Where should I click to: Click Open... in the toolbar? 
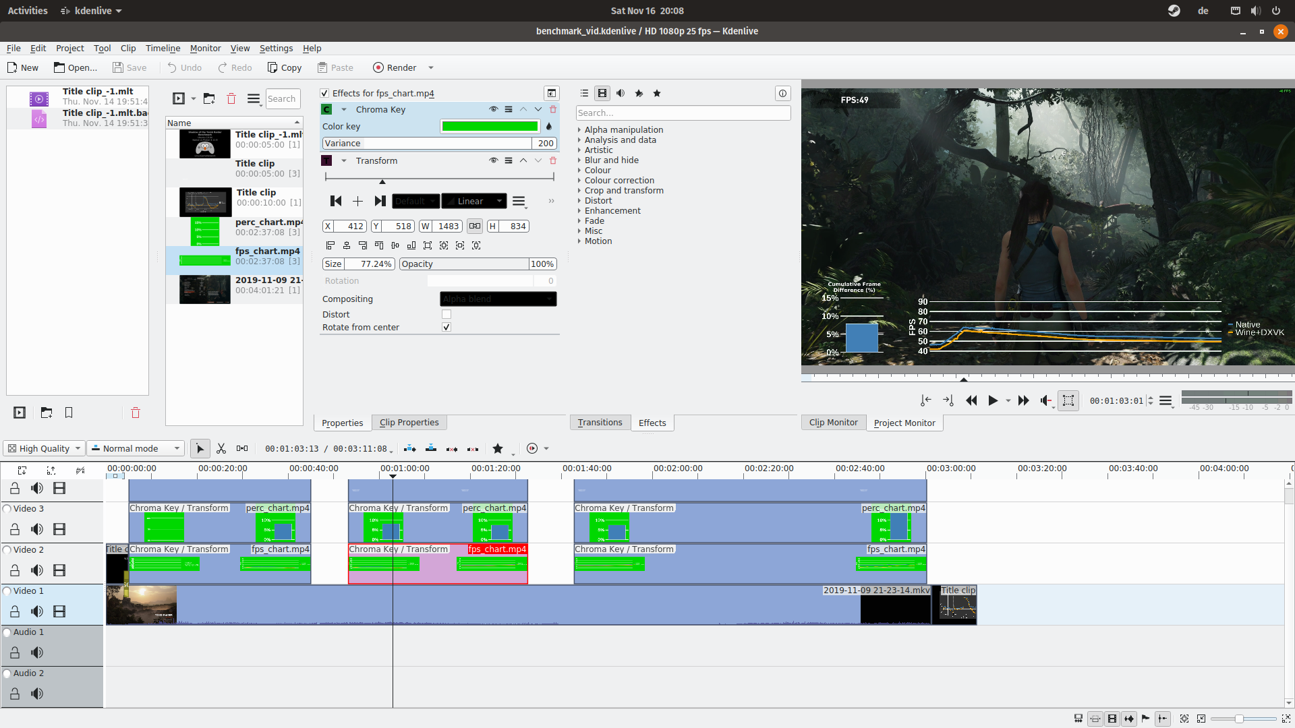[x=76, y=68]
